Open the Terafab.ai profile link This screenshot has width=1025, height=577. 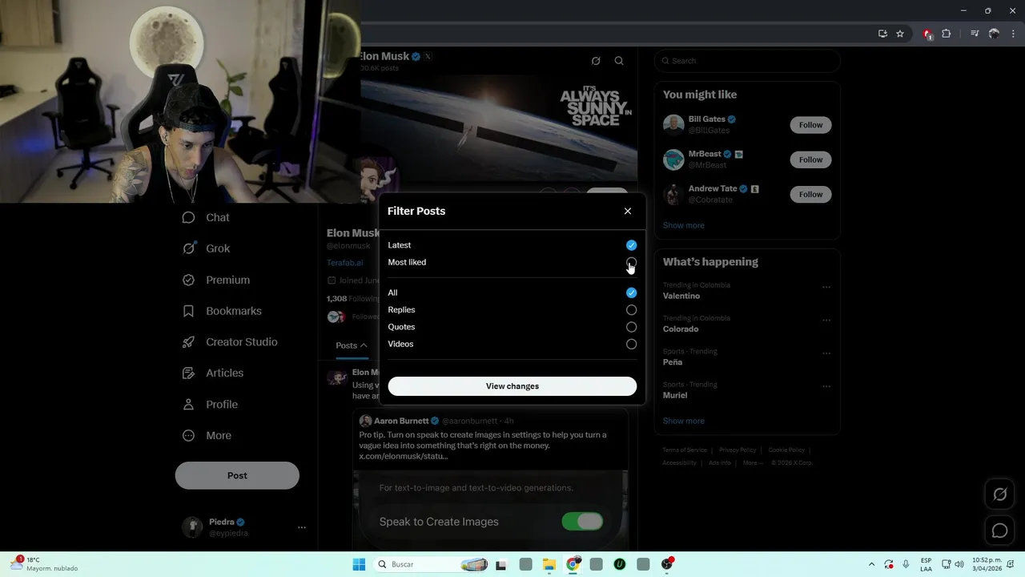coord(344,263)
